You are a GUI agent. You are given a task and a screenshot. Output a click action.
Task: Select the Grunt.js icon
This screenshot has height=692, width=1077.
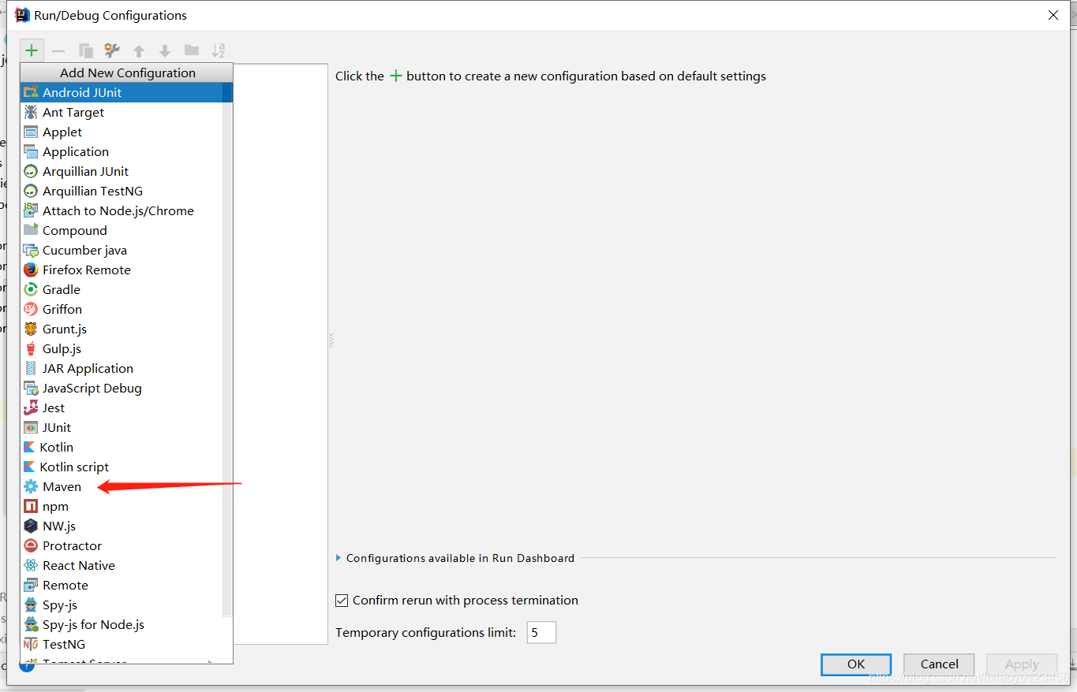pyautogui.click(x=31, y=329)
